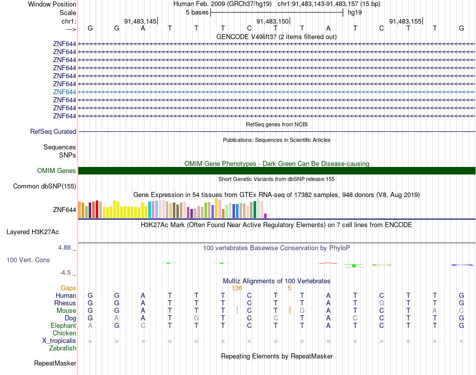The image size is (476, 375).
Task: Open the Common dbSNP(155) track label
Action: coord(45,186)
